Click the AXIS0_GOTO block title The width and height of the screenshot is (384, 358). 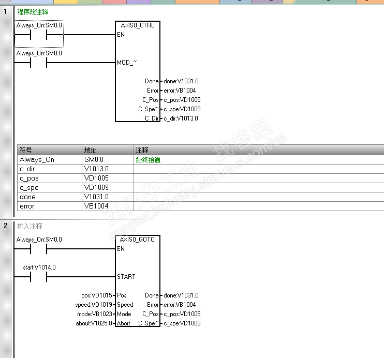pos(137,240)
